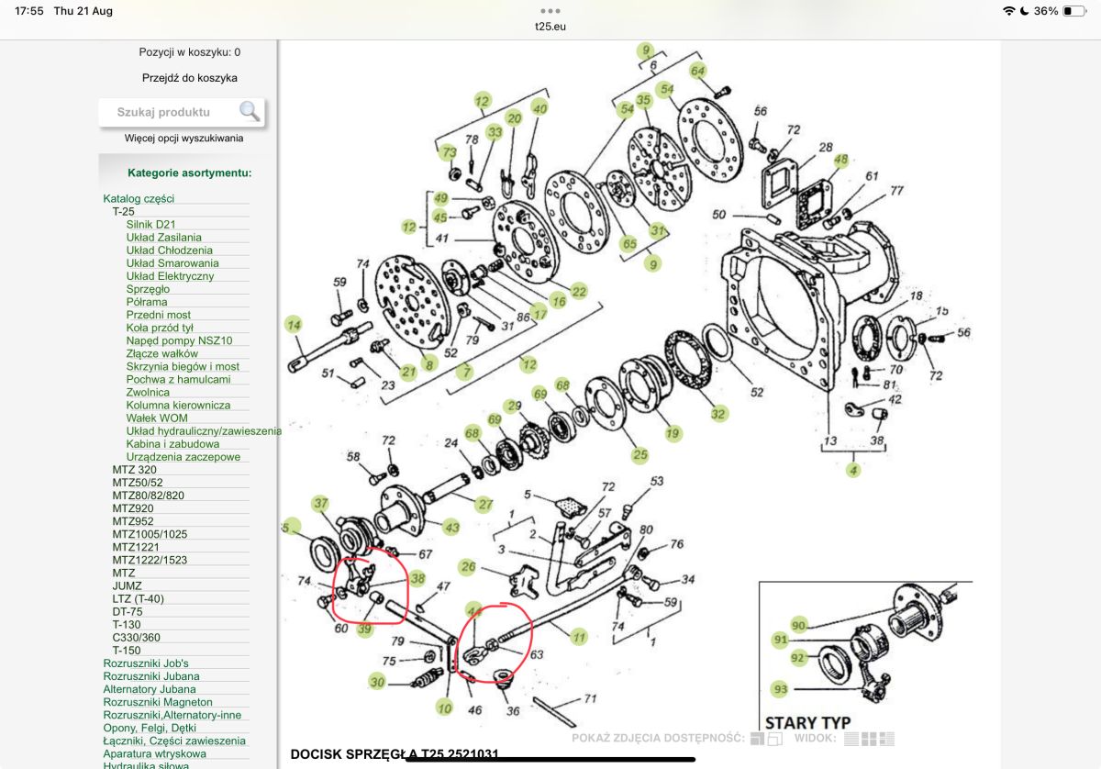The image size is (1101, 769).
Task: Open Układ Chłodzenia subcategory
Action: coord(170,250)
